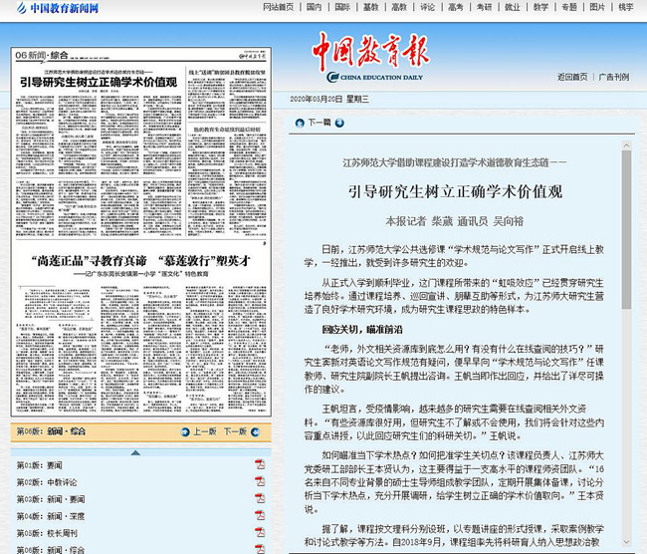Open the 广告刊例 link
Image resolution: width=647 pixels, height=554 pixels.
point(613,76)
